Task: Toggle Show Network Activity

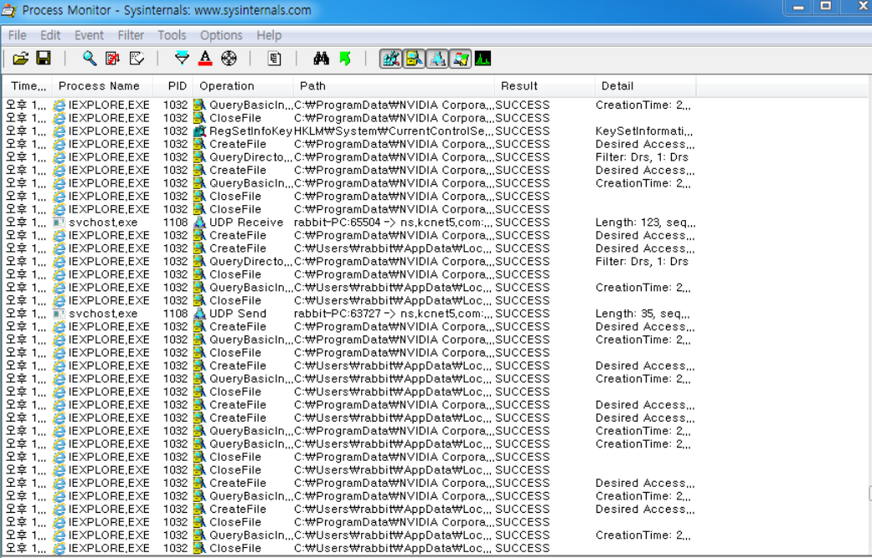Action: click(x=437, y=59)
